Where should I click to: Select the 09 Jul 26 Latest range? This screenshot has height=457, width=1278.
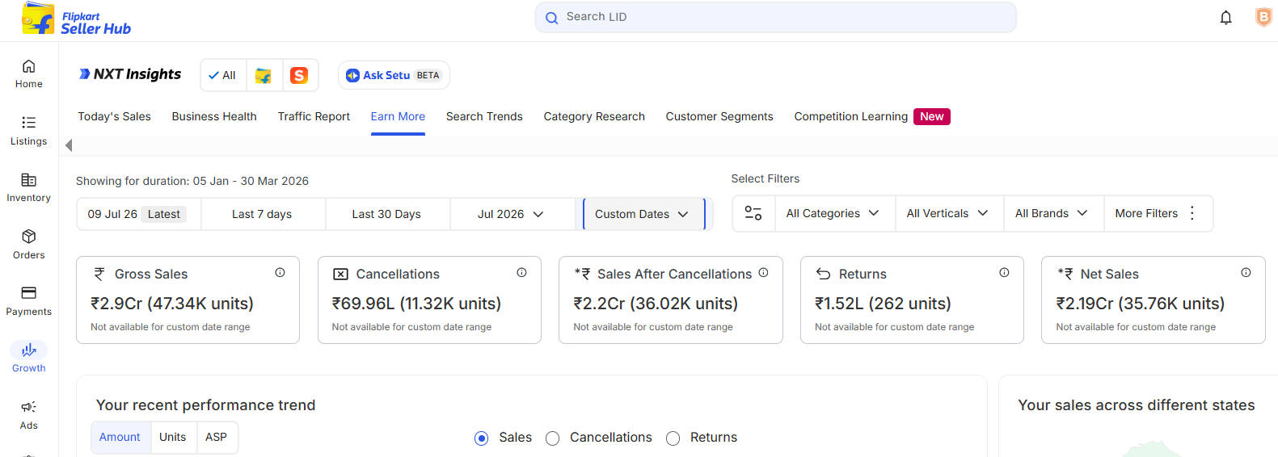[x=139, y=214]
